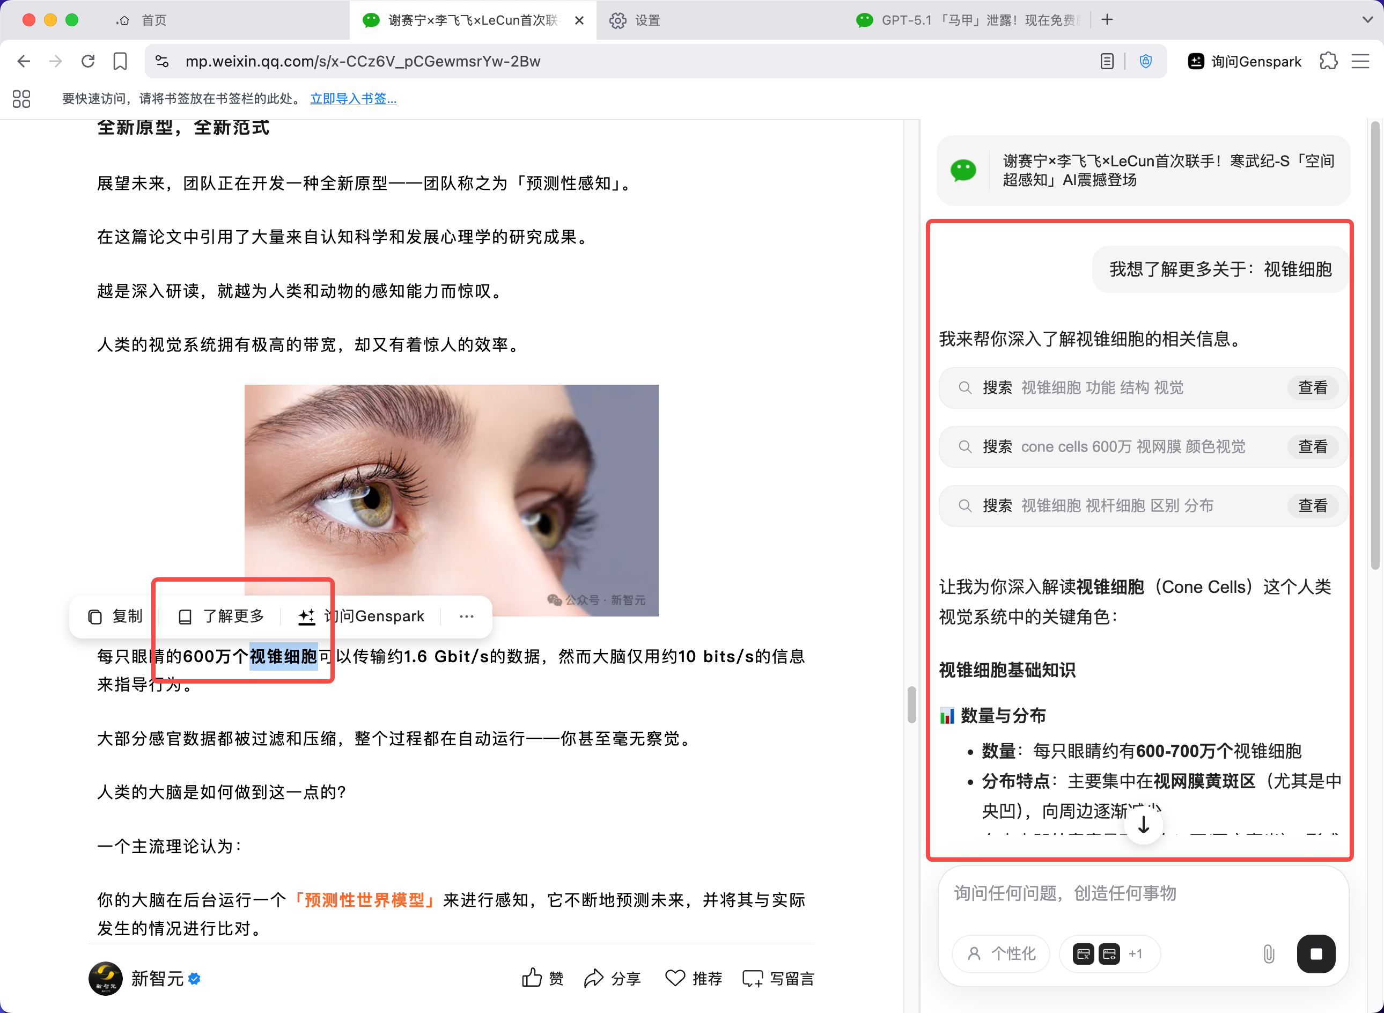
Task: Open the extensions puzzle icon
Action: [x=1328, y=61]
